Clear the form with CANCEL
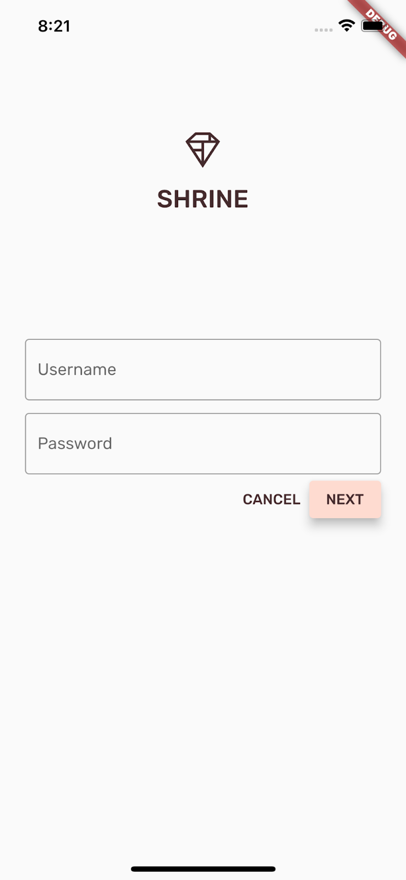Screen dimensions: 406x880 [271, 499]
